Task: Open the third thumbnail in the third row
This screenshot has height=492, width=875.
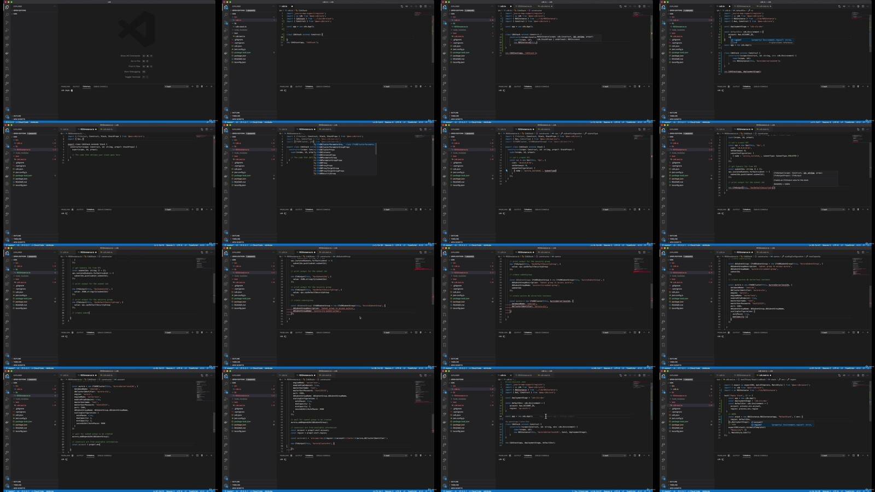Action: [x=547, y=307]
